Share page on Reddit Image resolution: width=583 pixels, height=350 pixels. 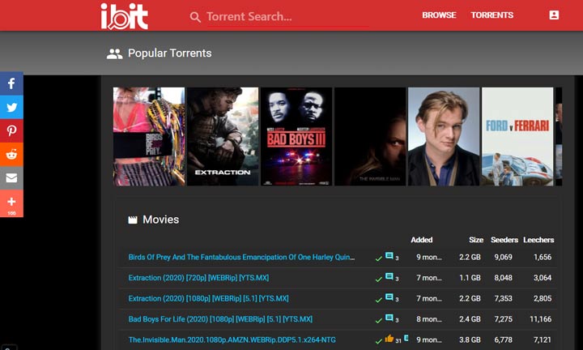coord(11,155)
